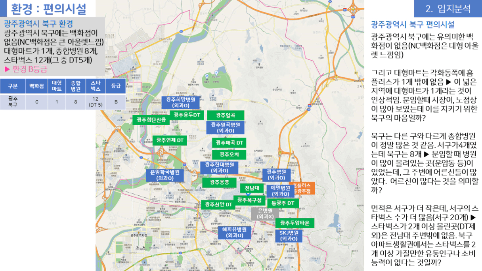482x271 pixels.
Task: Click the 광주북구청 label
Action: click(249, 200)
